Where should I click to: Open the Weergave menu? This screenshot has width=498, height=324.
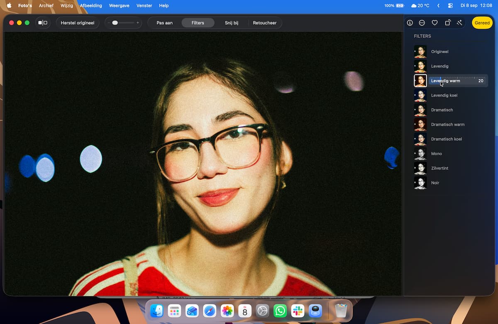(x=120, y=6)
